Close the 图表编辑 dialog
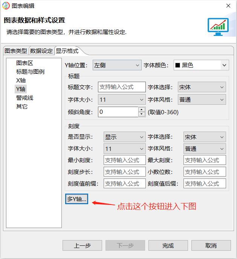237x259 pixels. [x=228, y=6]
